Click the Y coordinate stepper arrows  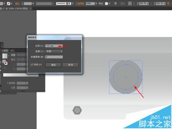point(154,4)
